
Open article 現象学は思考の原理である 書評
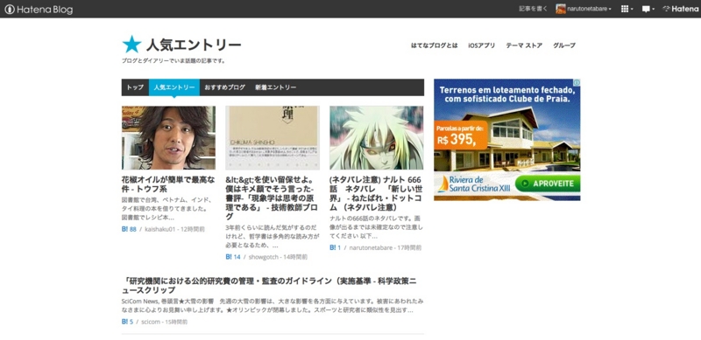coord(272,198)
